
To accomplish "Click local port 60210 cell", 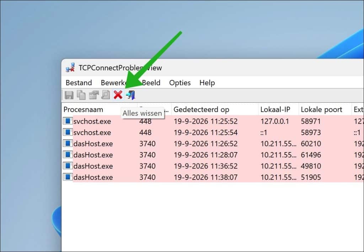I will tap(311, 143).
